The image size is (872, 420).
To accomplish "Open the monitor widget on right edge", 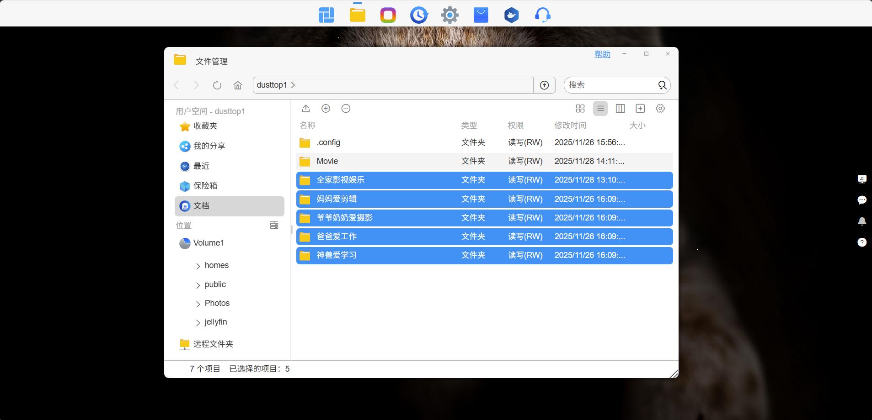I will click(862, 179).
